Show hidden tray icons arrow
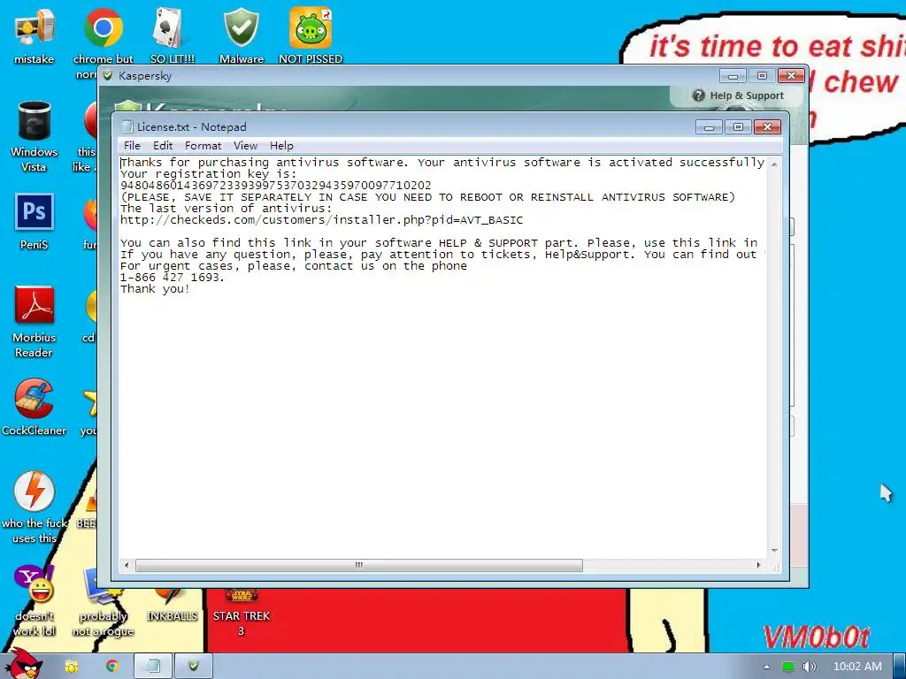 click(x=766, y=667)
